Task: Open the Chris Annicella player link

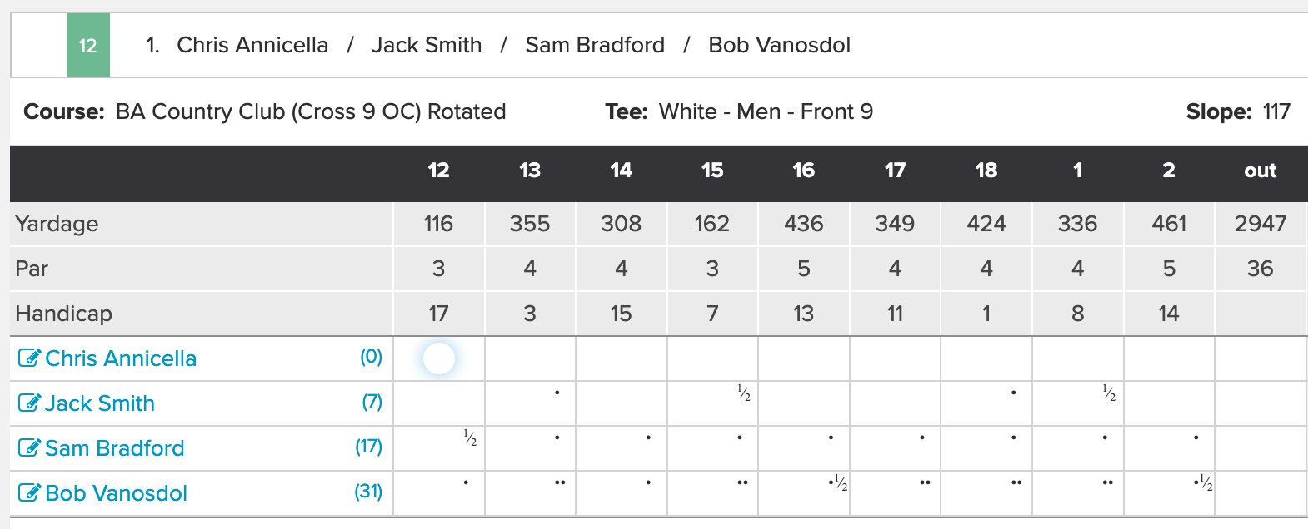Action: (x=121, y=358)
